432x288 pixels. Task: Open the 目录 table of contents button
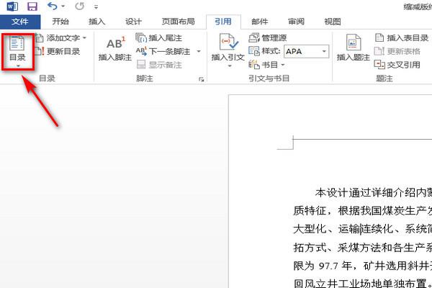click(17, 52)
